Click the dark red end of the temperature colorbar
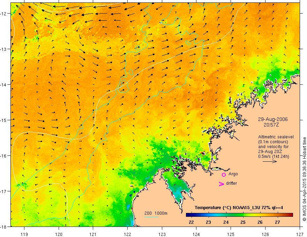 pyautogui.click(x=291, y=215)
